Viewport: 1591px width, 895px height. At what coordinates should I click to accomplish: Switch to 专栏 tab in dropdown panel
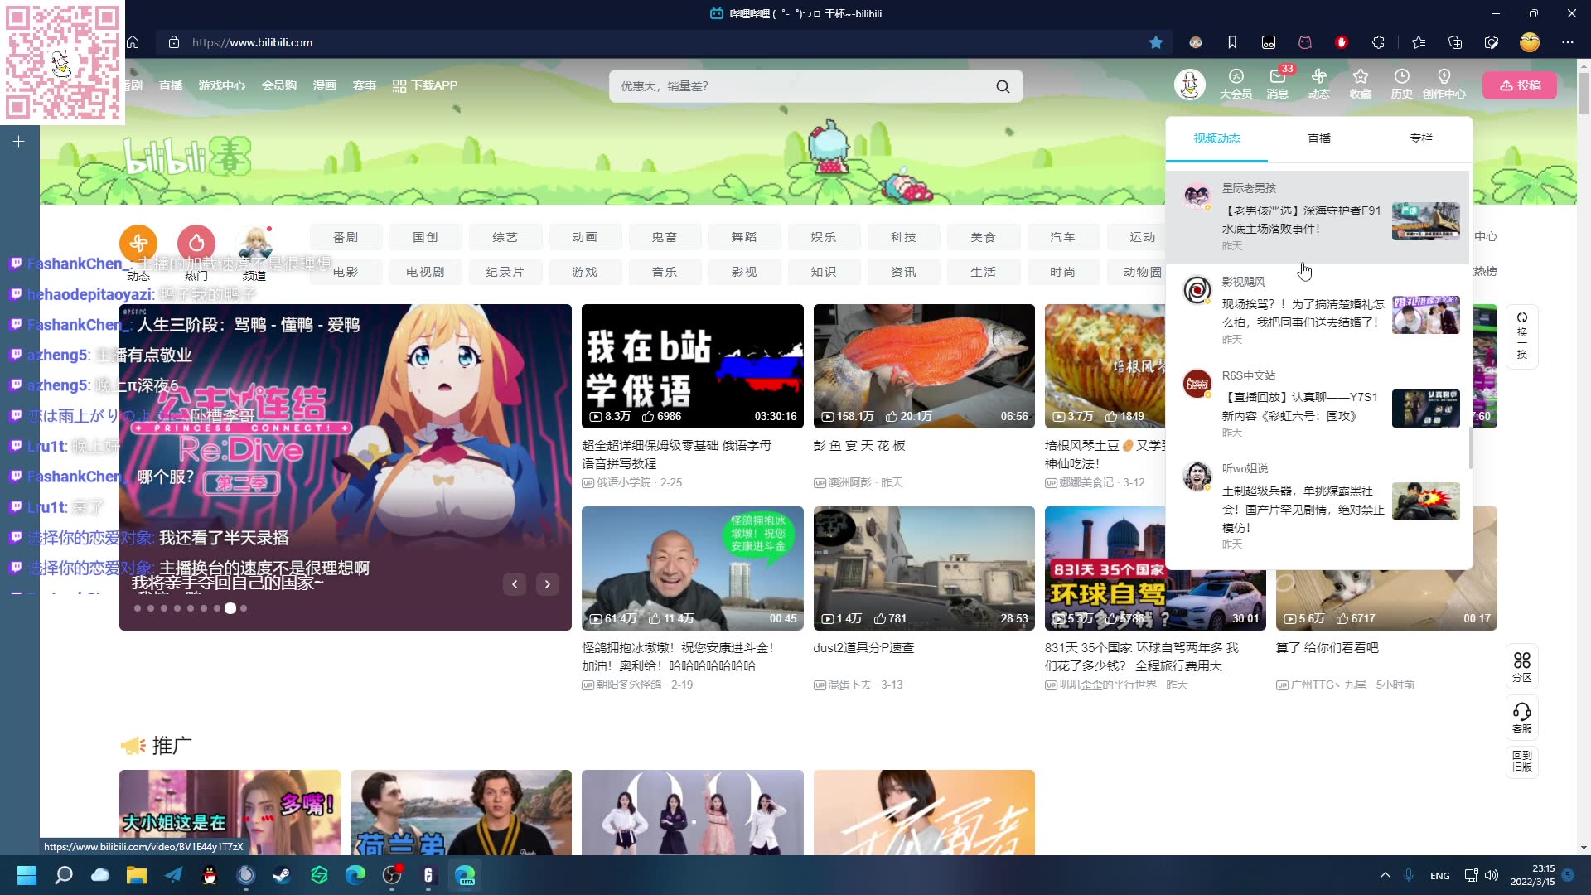click(x=1421, y=138)
